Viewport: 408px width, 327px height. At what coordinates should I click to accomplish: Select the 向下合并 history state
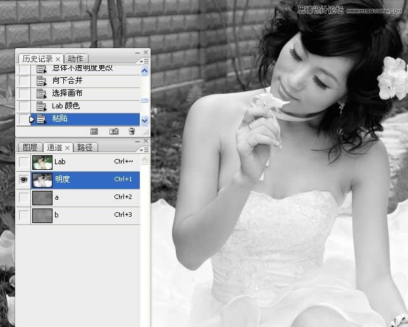[67, 80]
